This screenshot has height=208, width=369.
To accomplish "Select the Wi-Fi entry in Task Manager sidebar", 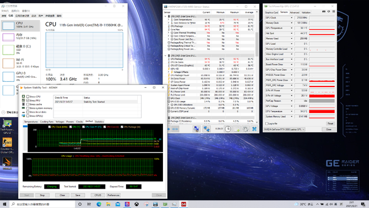I will pyautogui.click(x=20, y=63).
